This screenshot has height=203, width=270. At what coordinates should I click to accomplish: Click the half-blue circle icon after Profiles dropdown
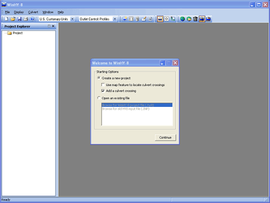click(125, 19)
